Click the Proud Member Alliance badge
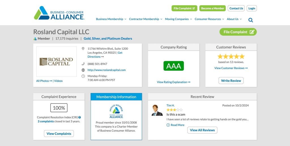Screen dimensions: 290x146 [x=116, y=111]
